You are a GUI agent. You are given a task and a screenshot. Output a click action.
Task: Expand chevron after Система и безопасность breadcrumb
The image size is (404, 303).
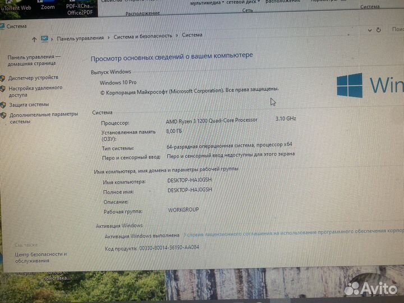(x=177, y=35)
